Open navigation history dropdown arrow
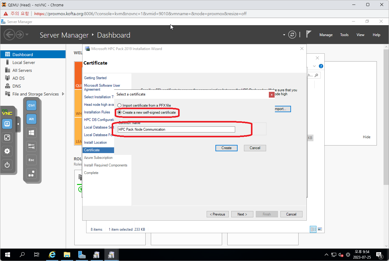 point(27,35)
